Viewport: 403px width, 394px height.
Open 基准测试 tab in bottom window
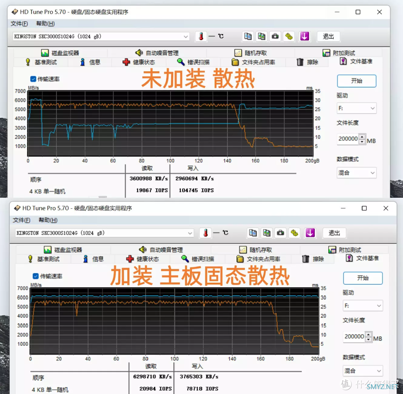(x=44, y=259)
